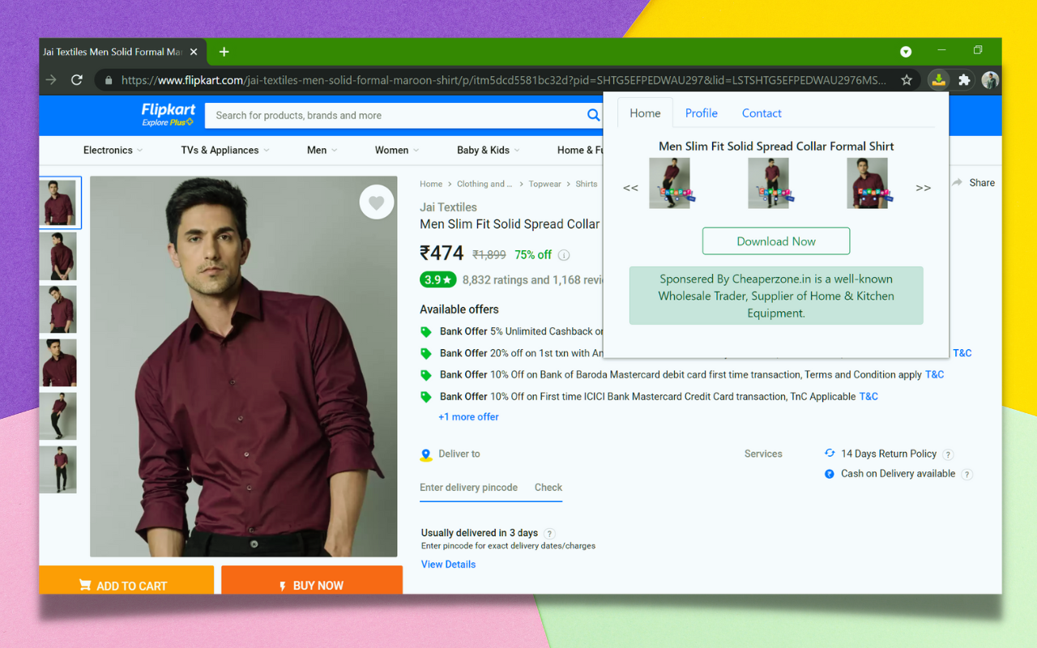Image resolution: width=1037 pixels, height=648 pixels.
Task: Select the third image in the popup carousel
Action: (867, 183)
